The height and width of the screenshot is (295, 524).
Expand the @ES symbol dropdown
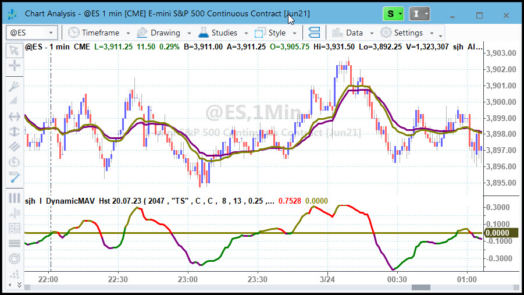51,33
